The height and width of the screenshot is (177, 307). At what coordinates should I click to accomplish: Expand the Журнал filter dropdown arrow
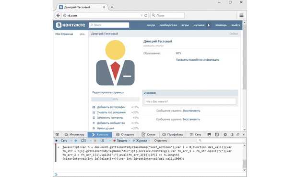click(149, 141)
